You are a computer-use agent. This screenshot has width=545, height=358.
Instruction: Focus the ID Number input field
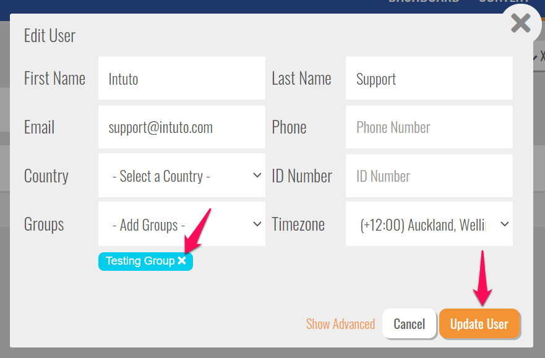pos(429,176)
